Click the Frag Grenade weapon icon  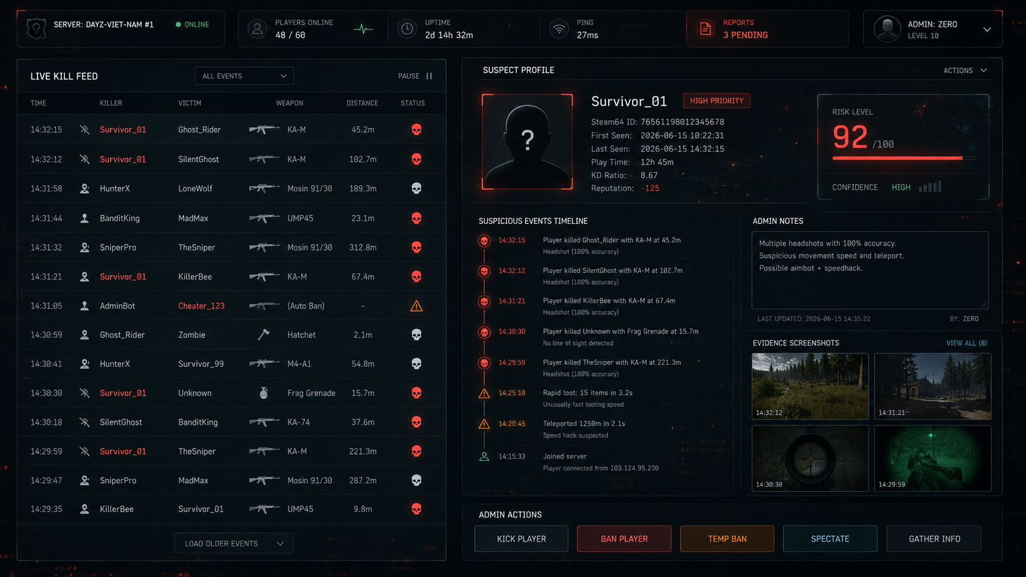point(264,393)
